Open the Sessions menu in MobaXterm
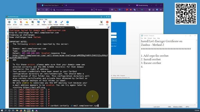This screenshot has width=200, height=112. (x=15, y=19)
